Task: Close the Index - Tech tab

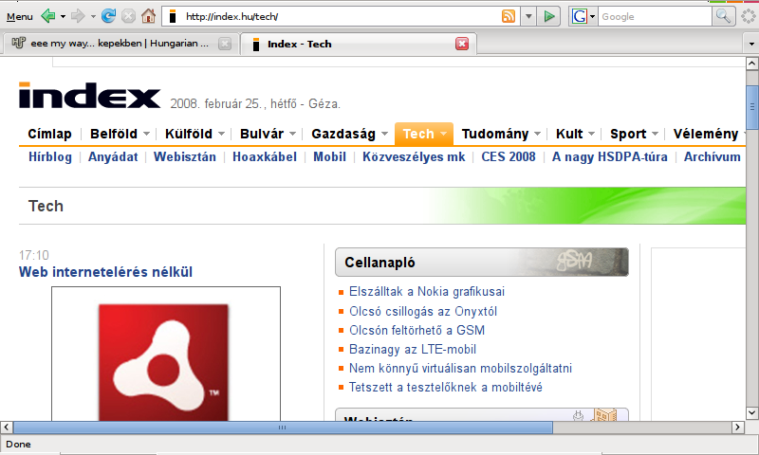Action: click(462, 44)
